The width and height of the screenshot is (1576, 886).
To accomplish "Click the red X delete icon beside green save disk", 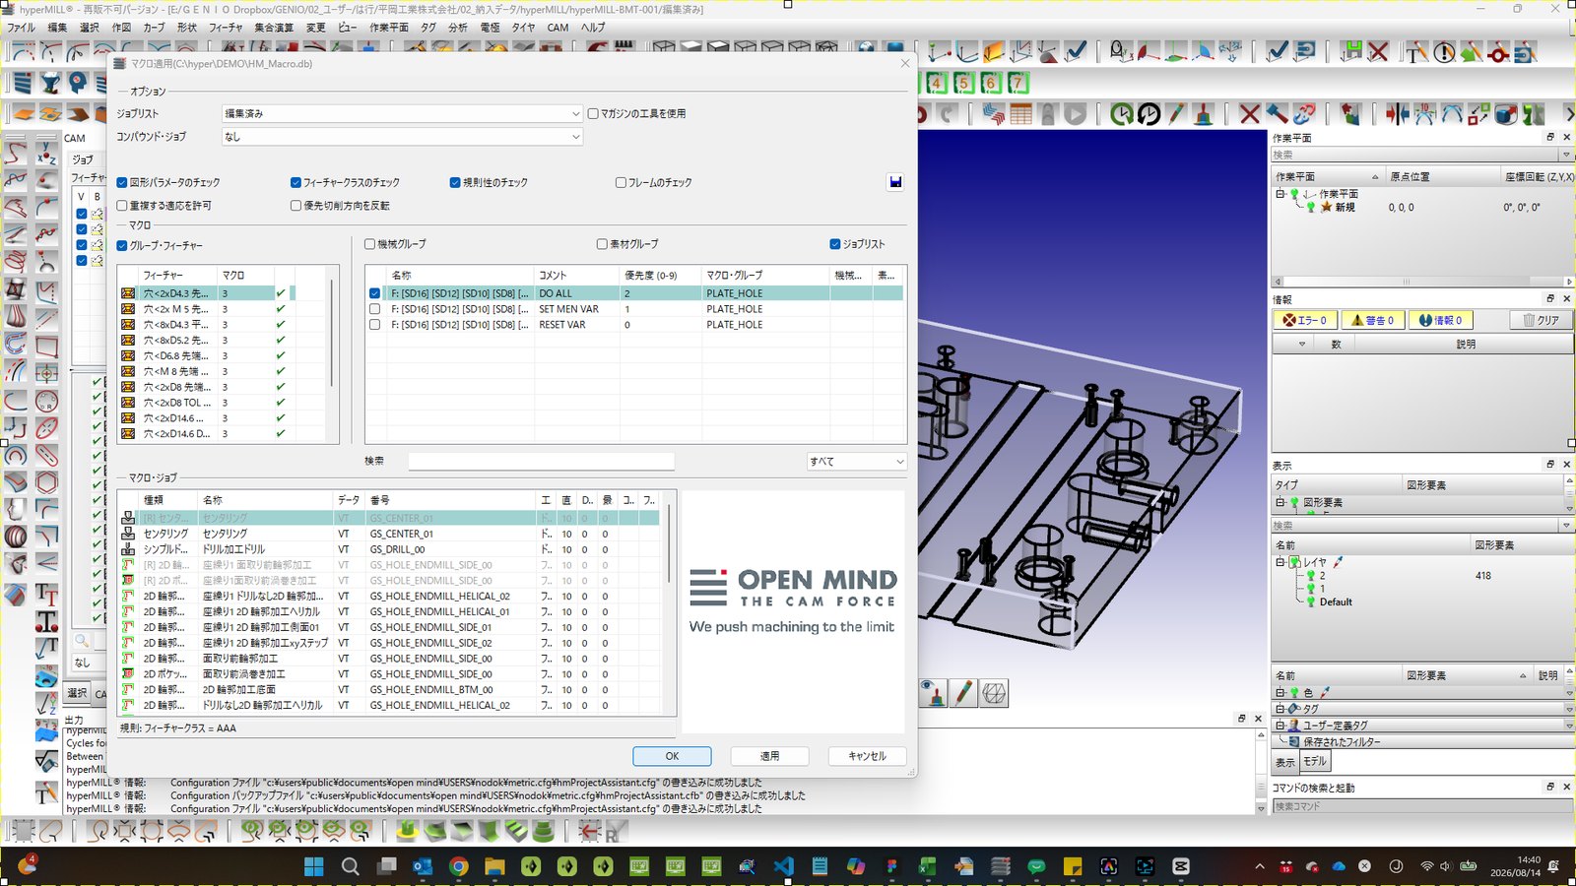I will pyautogui.click(x=1378, y=51).
